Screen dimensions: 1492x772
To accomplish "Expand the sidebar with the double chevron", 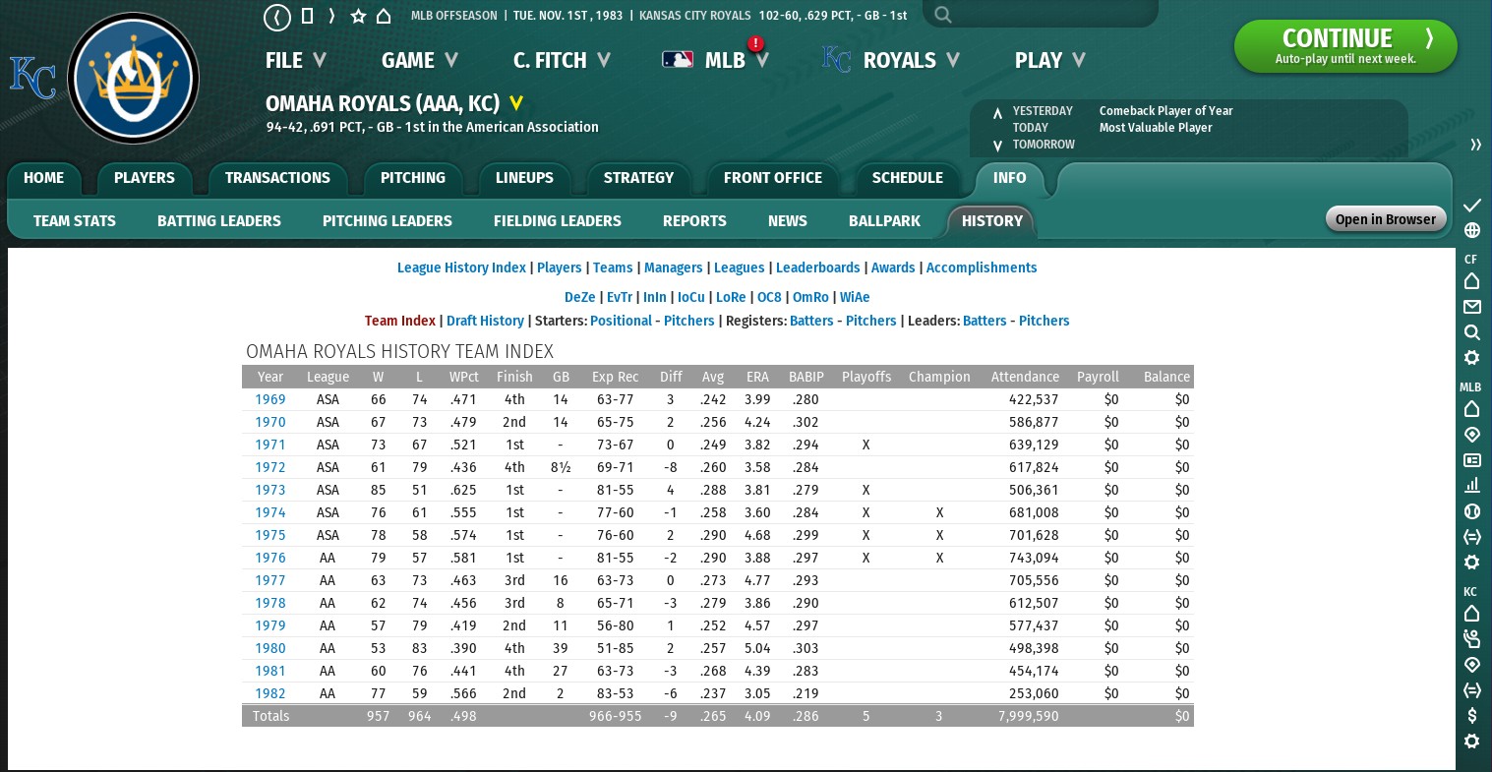I will coord(1475,145).
